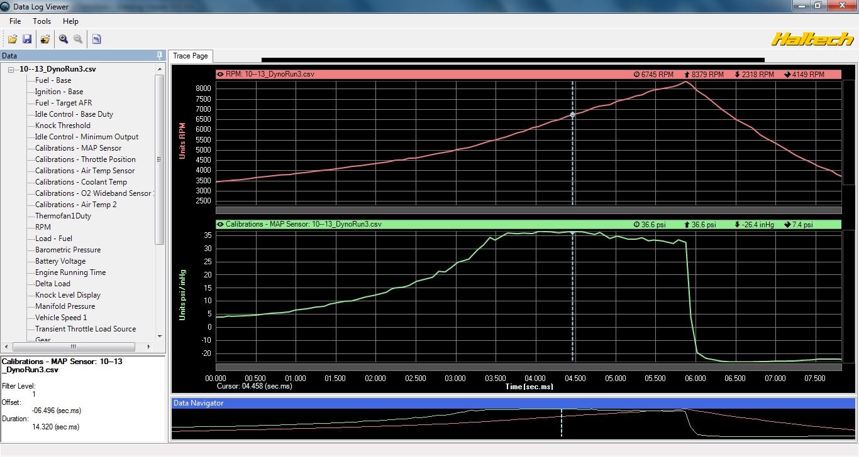The image size is (859, 457).
Task: Toggle the eye icon on the RPM trace
Action: [220, 74]
